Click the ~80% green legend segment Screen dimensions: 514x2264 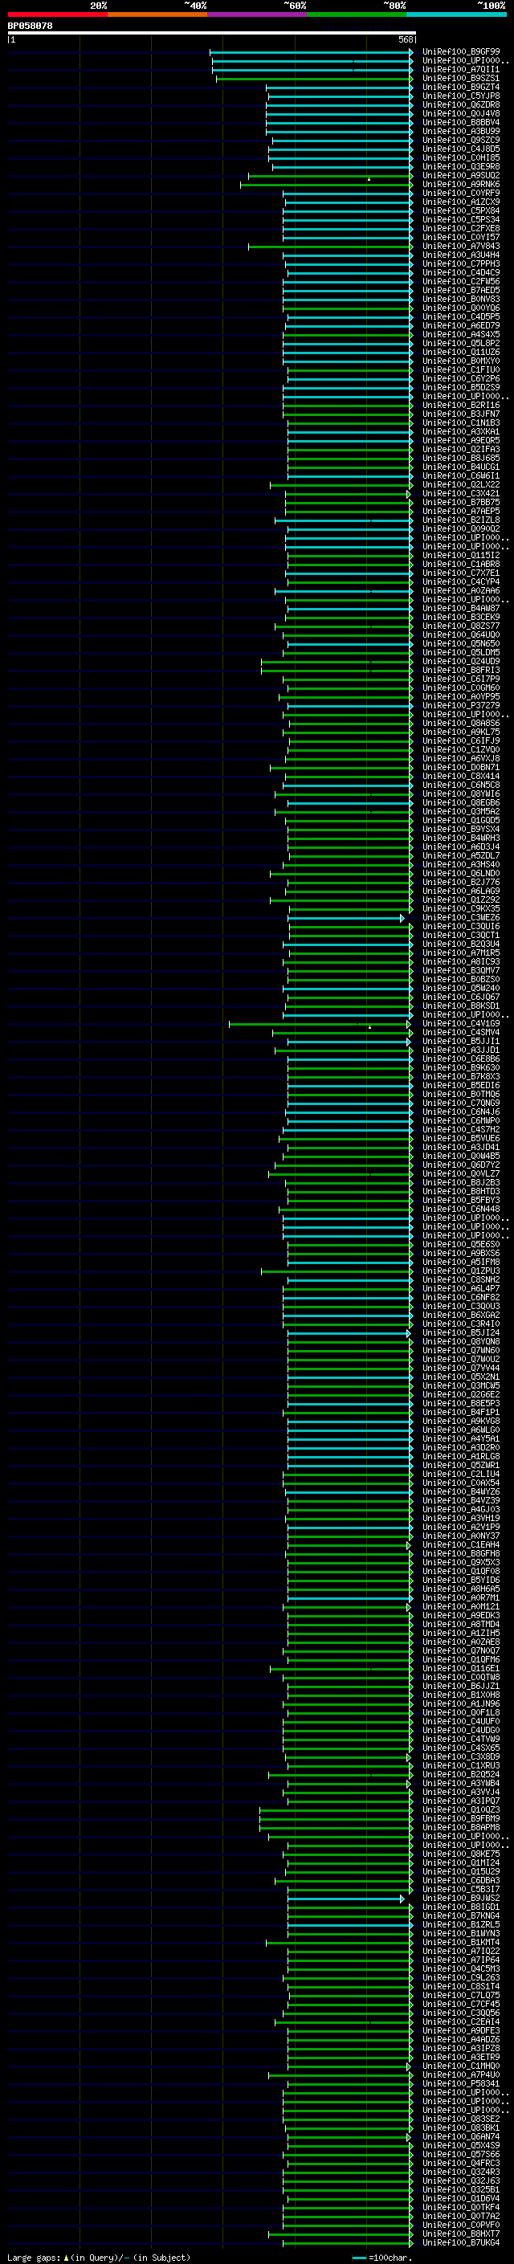coord(357,14)
